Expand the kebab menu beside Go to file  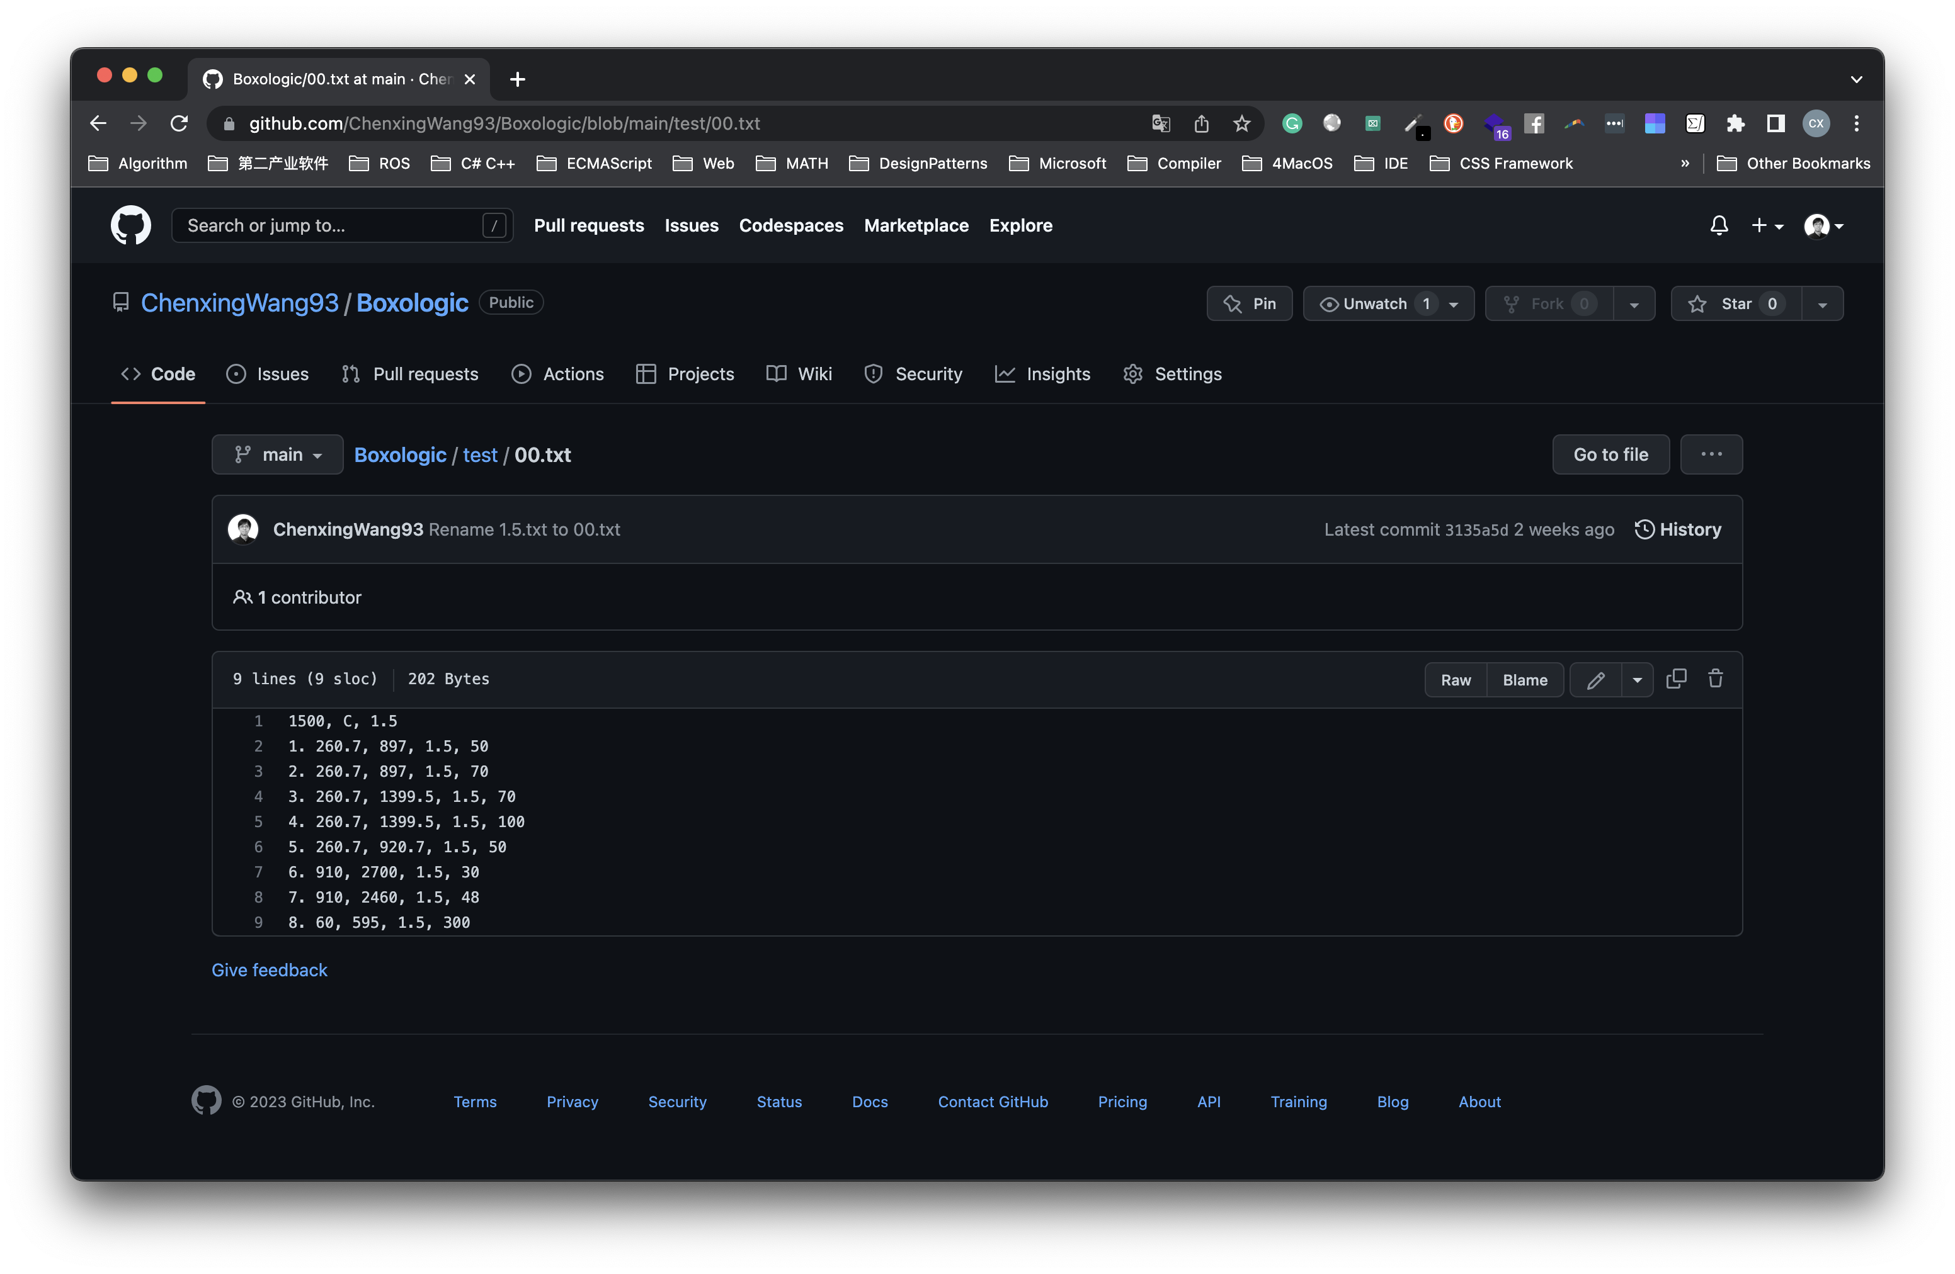pos(1712,454)
